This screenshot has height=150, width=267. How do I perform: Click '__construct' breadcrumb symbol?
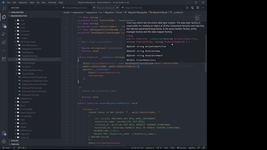coord(176,12)
